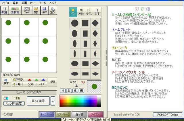Toggle the N pen mode button

click(62, 91)
